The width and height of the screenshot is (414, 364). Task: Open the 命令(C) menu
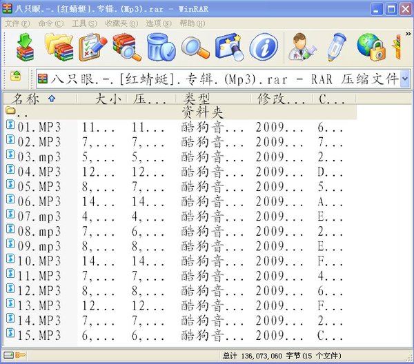(x=51, y=23)
